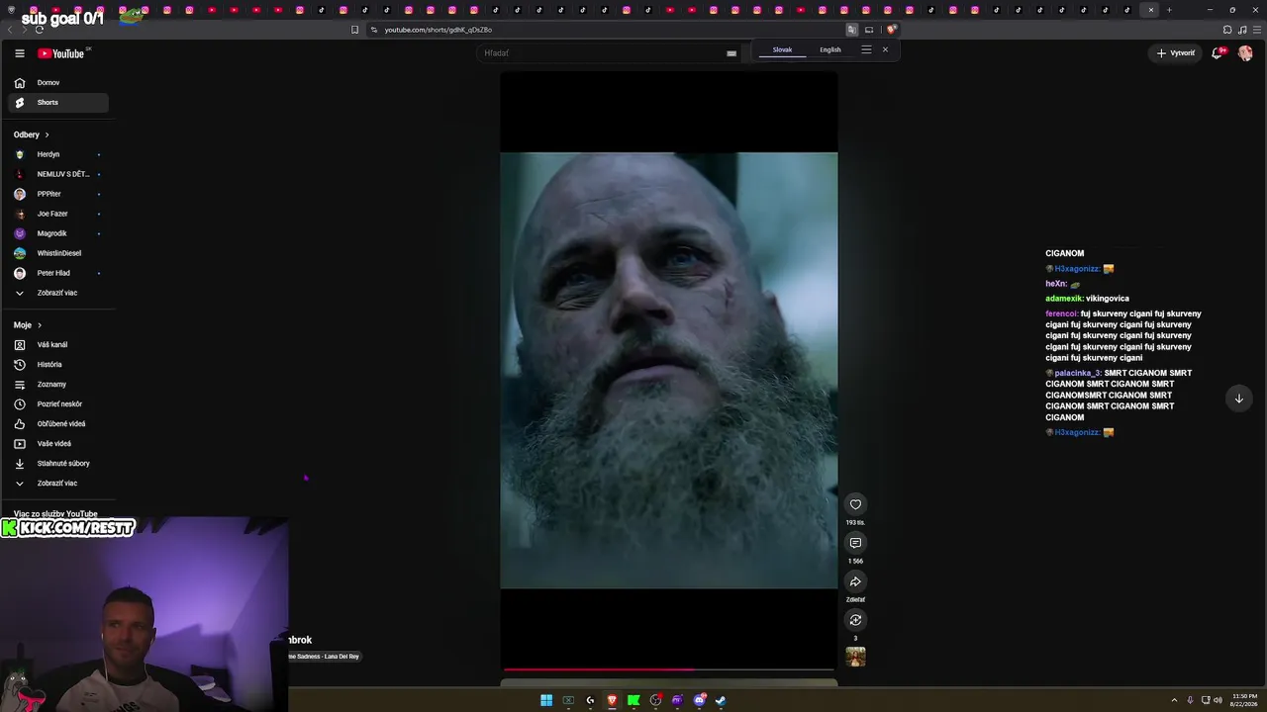Viewport: 1267px width, 712px height.
Task: Open the Short's comments
Action: click(x=855, y=543)
